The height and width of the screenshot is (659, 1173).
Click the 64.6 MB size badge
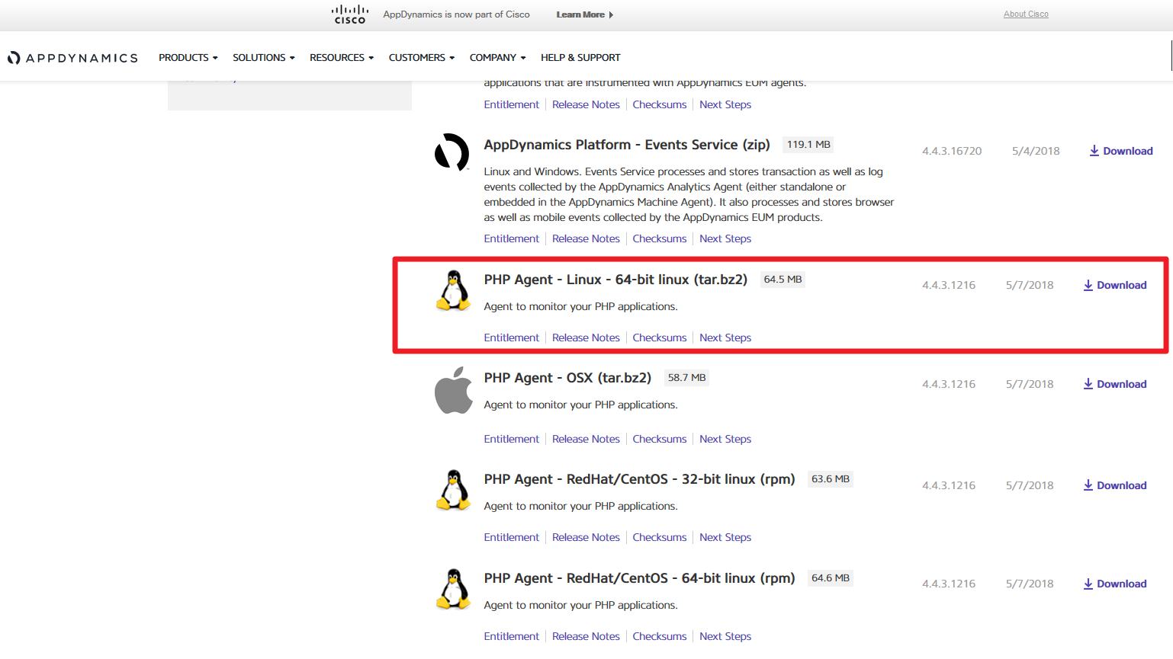(830, 578)
